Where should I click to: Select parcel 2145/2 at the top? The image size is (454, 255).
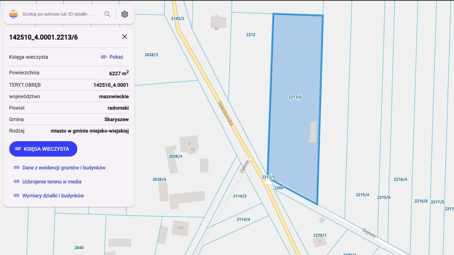(177, 18)
